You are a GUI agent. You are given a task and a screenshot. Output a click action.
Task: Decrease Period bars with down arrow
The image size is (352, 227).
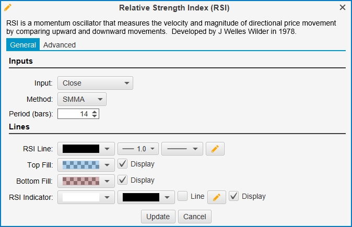(x=95, y=116)
